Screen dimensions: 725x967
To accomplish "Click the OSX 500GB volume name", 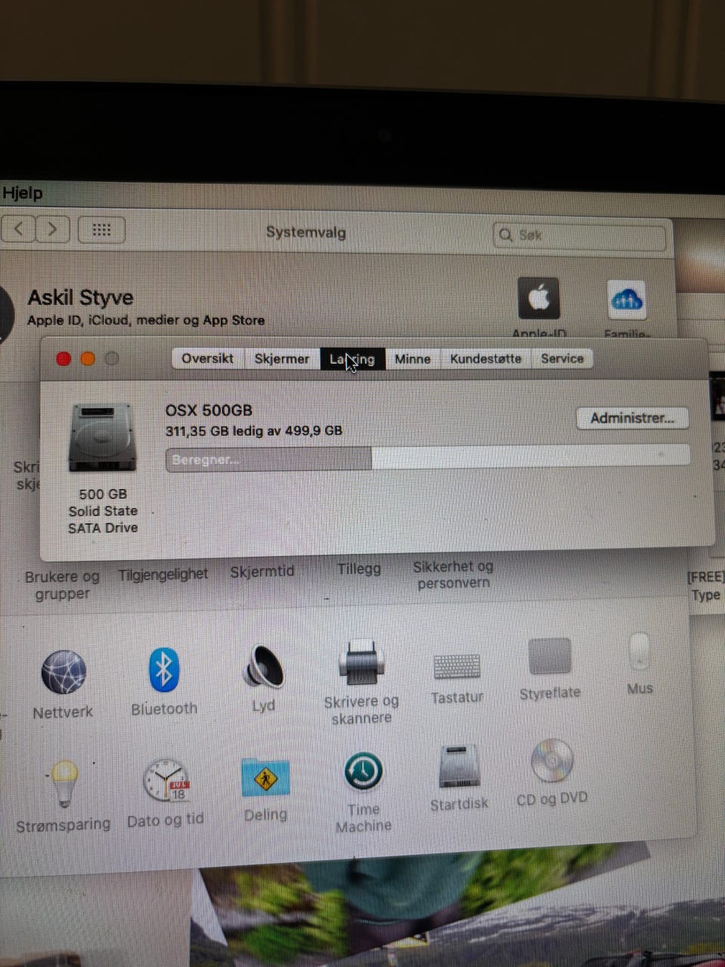I will pyautogui.click(x=208, y=410).
